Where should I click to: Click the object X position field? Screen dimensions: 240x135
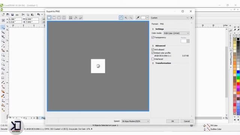click(15, 19)
